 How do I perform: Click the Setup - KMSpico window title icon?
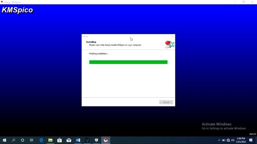point(2,2)
